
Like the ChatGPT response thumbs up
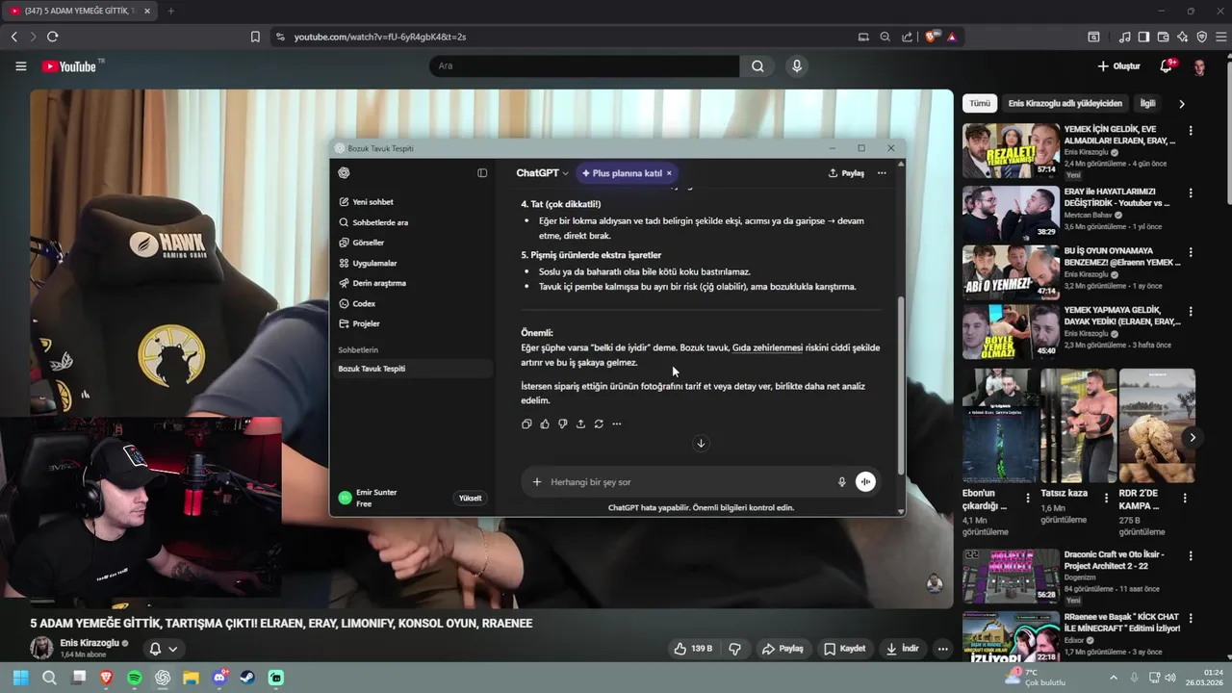coord(545,423)
